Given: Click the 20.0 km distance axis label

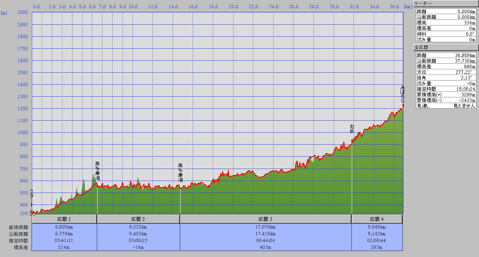Looking at the screenshot, I should (233, 7).
